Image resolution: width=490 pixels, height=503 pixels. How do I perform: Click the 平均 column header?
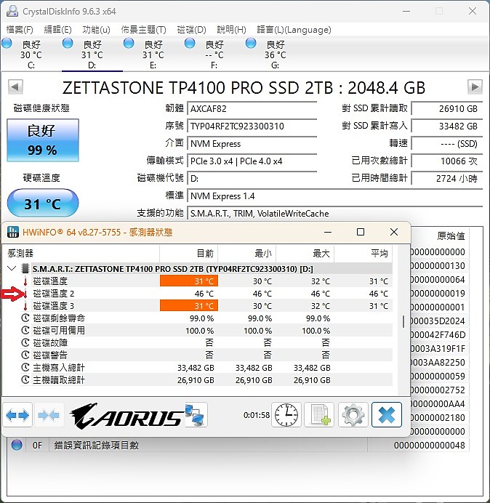364,254
